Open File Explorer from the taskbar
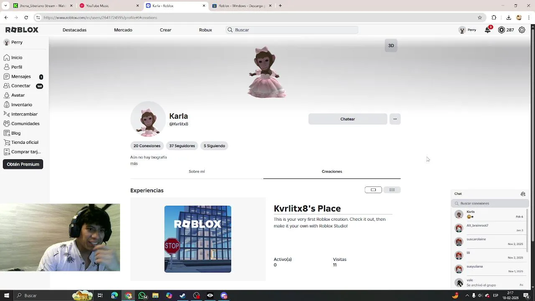This screenshot has width=535, height=301. (155, 296)
